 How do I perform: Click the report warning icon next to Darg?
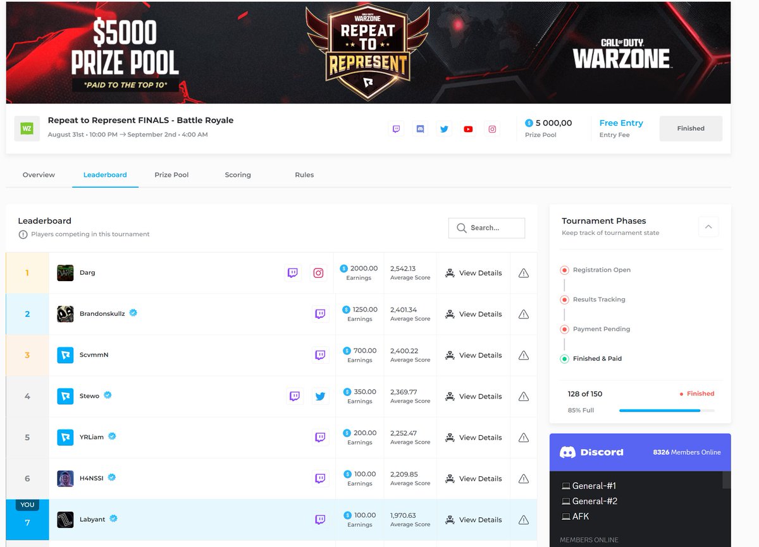click(524, 272)
